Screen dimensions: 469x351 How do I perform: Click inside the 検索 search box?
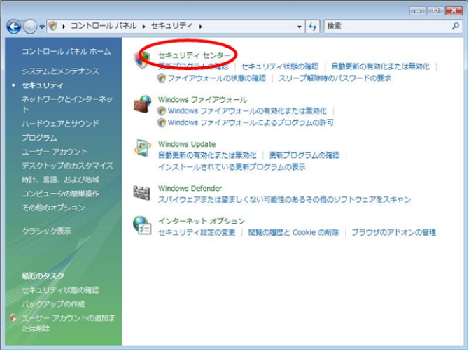(385, 27)
